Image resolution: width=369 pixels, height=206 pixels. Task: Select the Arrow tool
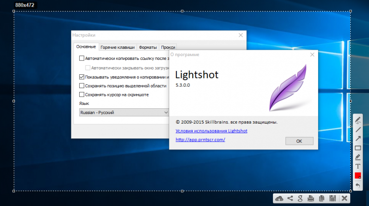pos(358,138)
